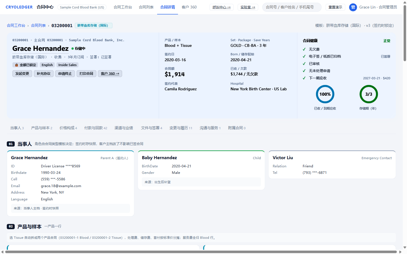This screenshot has height=254, width=407.
Task: Click the 脐带血库存储(国际) tag
Action: (x=94, y=25)
